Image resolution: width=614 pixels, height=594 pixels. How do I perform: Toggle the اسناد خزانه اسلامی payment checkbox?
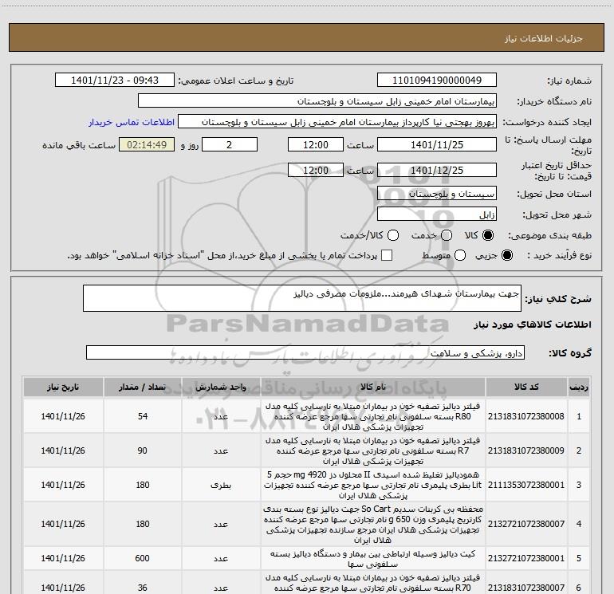pyautogui.click(x=387, y=255)
